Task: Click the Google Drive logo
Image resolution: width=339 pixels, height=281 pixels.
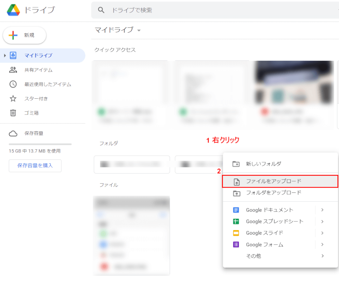Action: [14, 10]
